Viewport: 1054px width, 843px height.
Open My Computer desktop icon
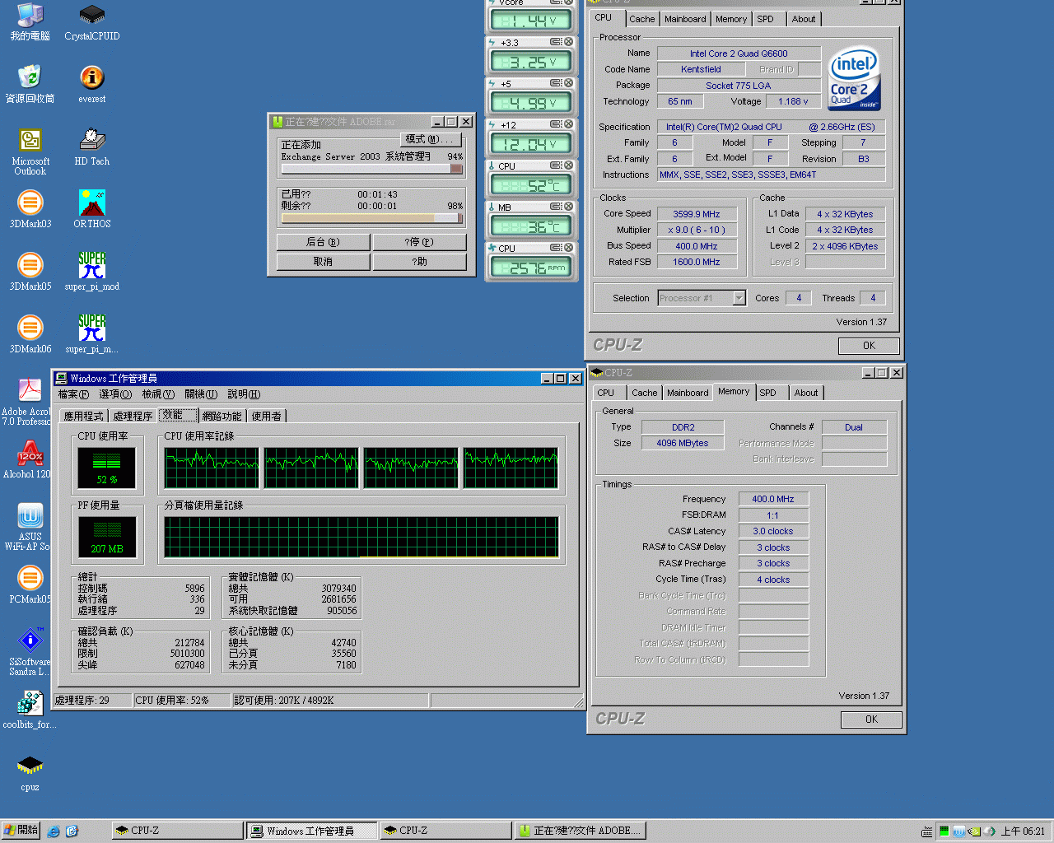point(30,22)
